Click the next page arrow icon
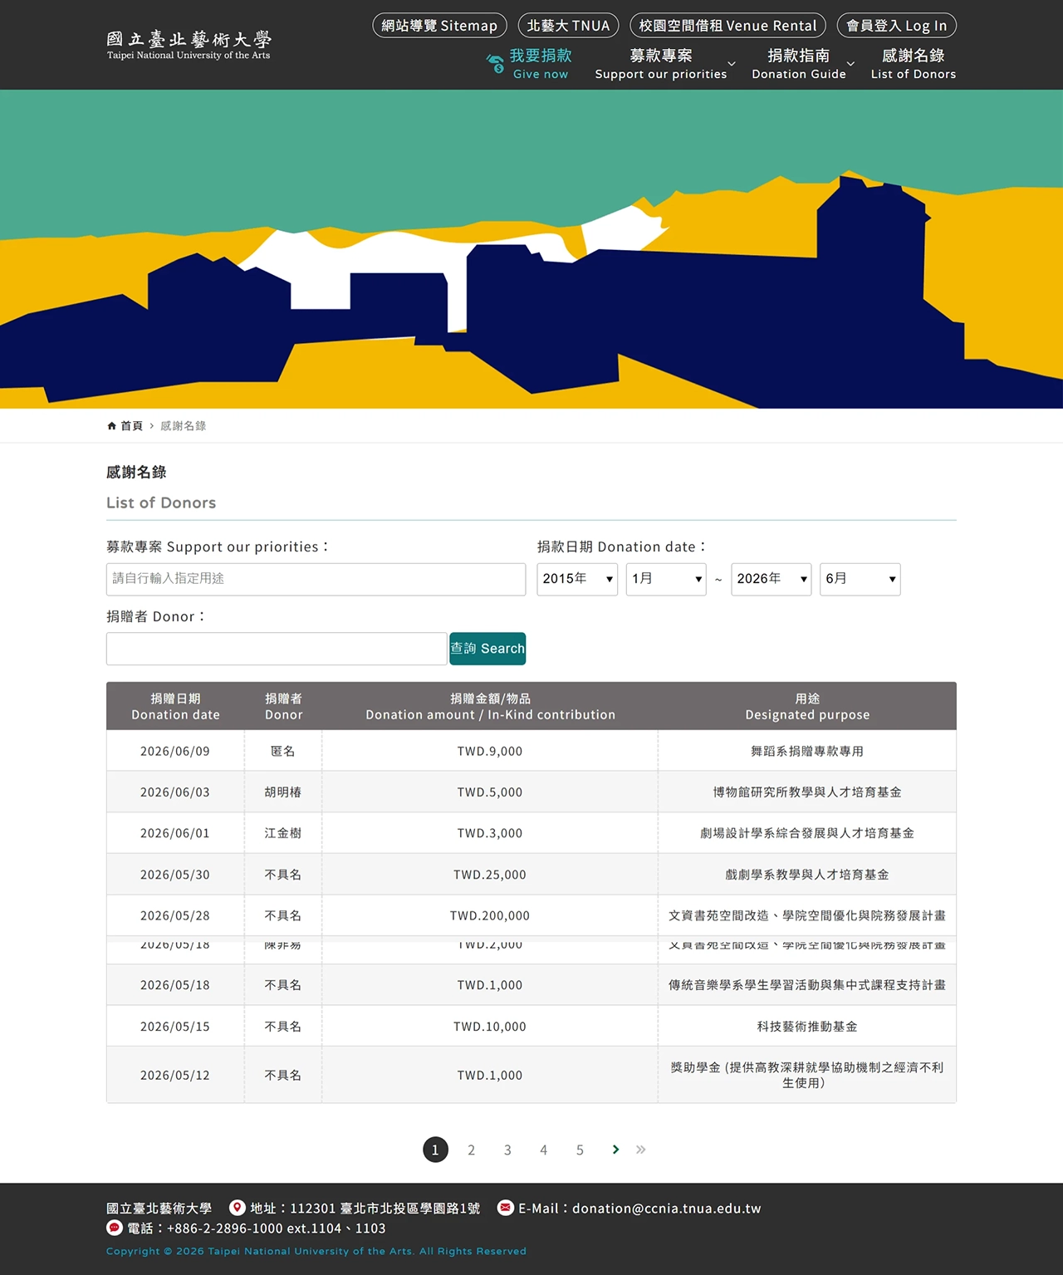The image size is (1063, 1275). click(615, 1150)
